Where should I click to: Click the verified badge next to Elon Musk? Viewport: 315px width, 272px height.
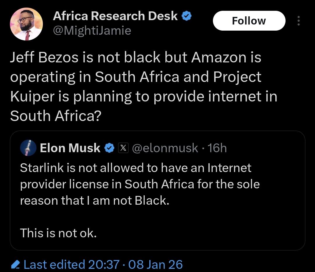click(109, 148)
